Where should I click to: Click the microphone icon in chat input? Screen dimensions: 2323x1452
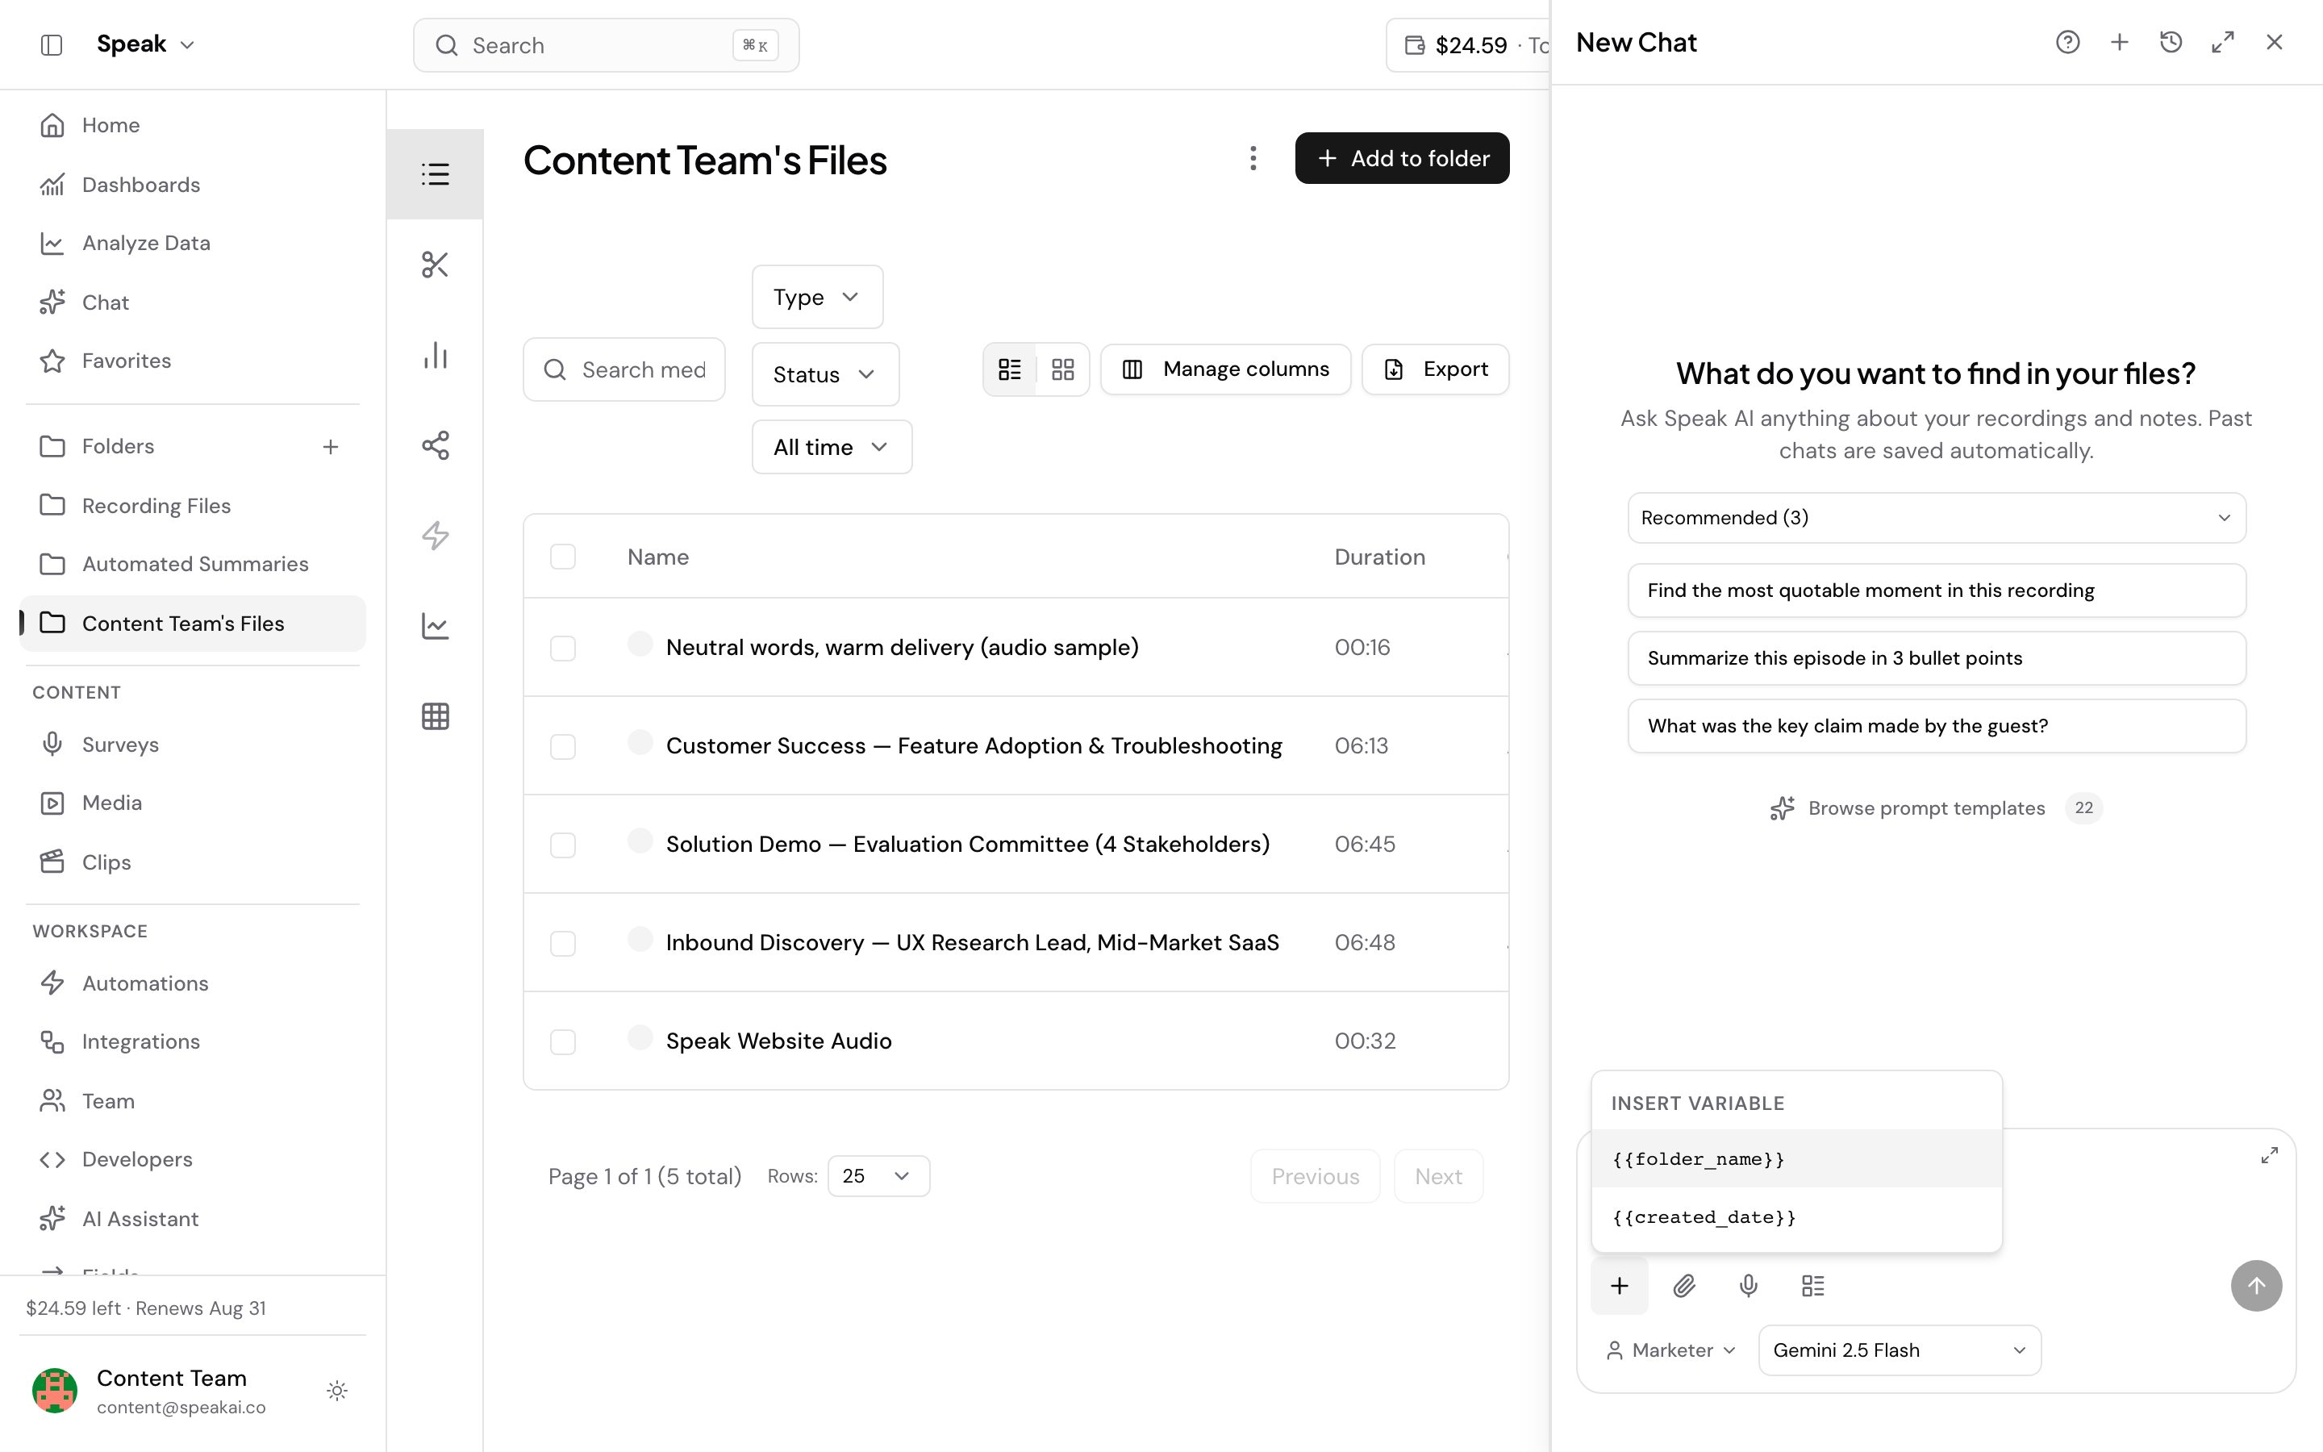pos(1749,1286)
